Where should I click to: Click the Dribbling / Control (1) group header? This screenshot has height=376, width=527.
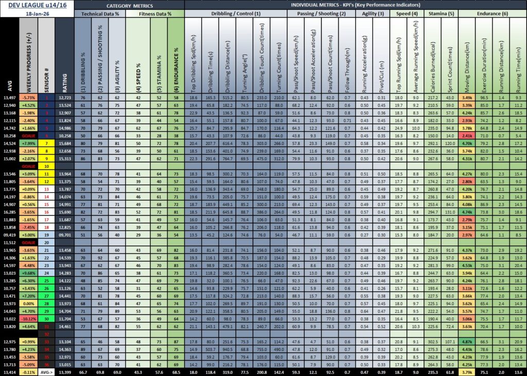[x=236, y=13]
